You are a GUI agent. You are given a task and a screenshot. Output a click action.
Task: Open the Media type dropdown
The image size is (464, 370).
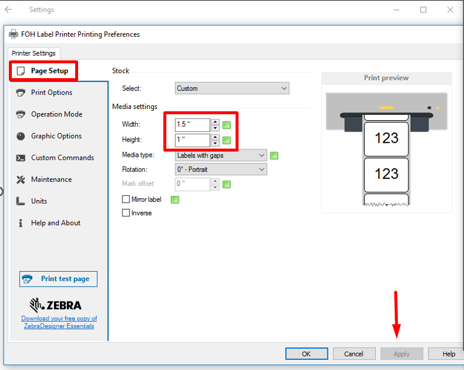pos(221,155)
